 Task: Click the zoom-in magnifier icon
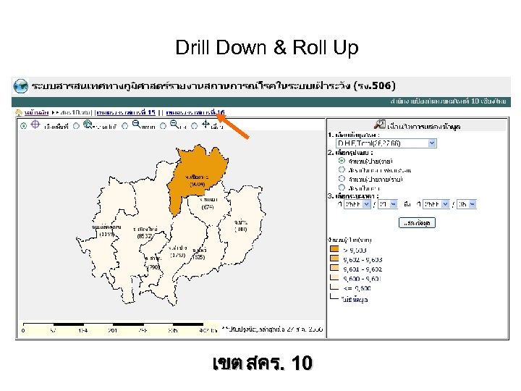136,125
